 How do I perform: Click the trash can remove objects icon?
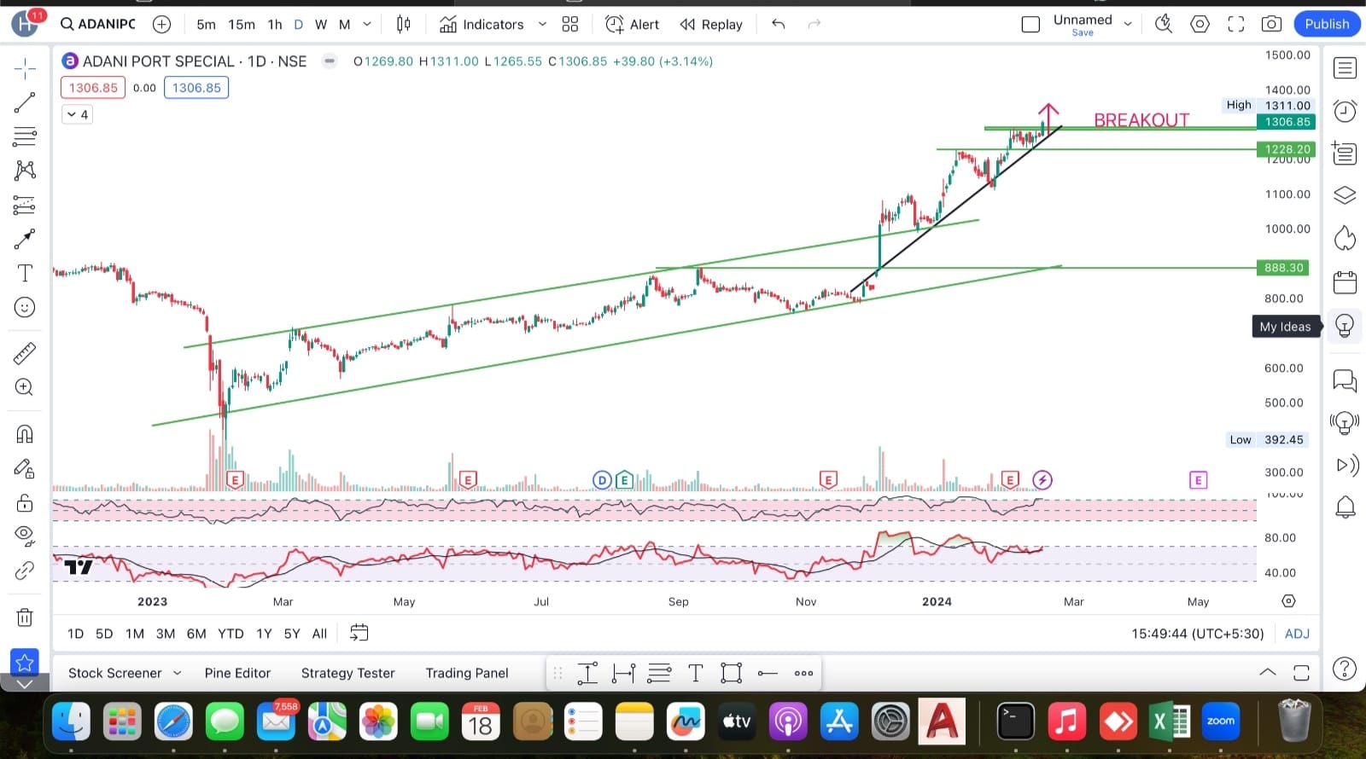click(25, 617)
